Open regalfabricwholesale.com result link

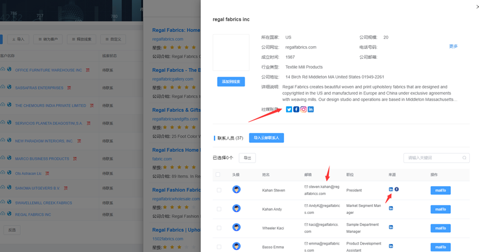coord(176,199)
